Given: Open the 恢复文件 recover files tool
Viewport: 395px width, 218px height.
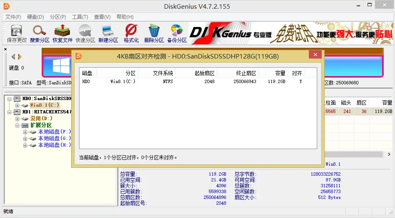Looking at the screenshot, I should click(62, 34).
